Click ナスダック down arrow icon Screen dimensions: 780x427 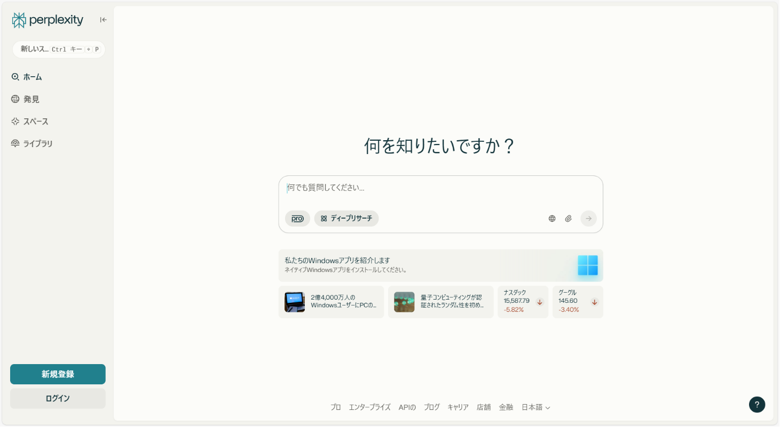click(x=540, y=302)
